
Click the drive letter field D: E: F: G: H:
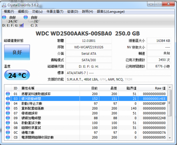[89, 67]
